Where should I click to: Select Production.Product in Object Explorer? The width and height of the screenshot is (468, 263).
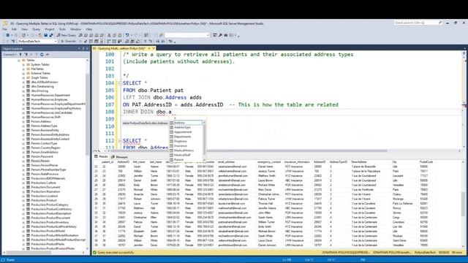[x=44, y=200]
